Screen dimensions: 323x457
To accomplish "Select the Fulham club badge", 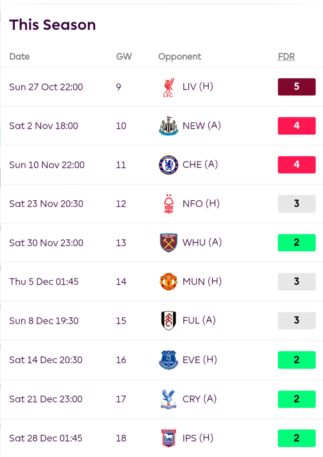I will pos(169,320).
